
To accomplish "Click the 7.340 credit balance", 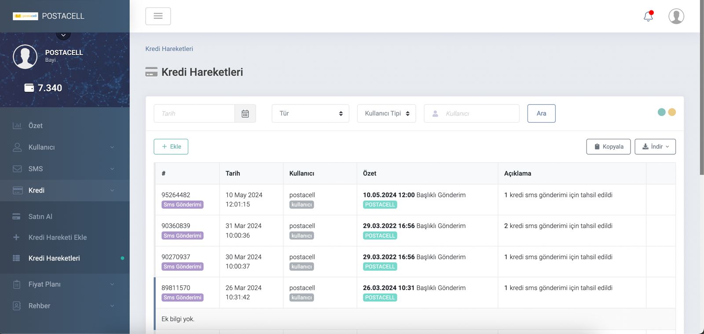I will tap(50, 88).
